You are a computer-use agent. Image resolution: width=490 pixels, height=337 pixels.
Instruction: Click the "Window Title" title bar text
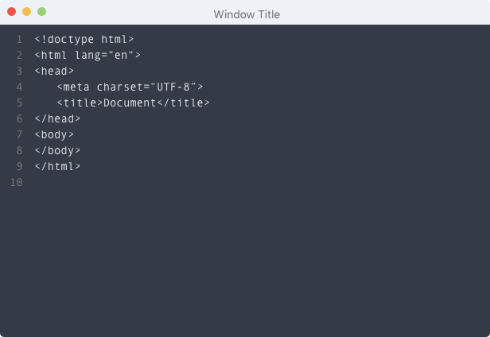point(247,14)
